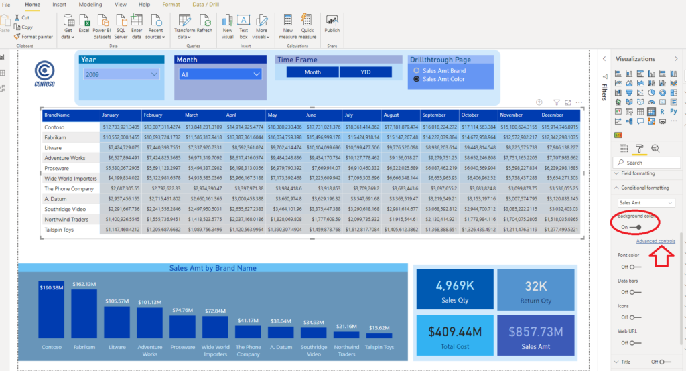686x371 pixels.
Task: Choose the treemap visualization
Action: point(674,92)
